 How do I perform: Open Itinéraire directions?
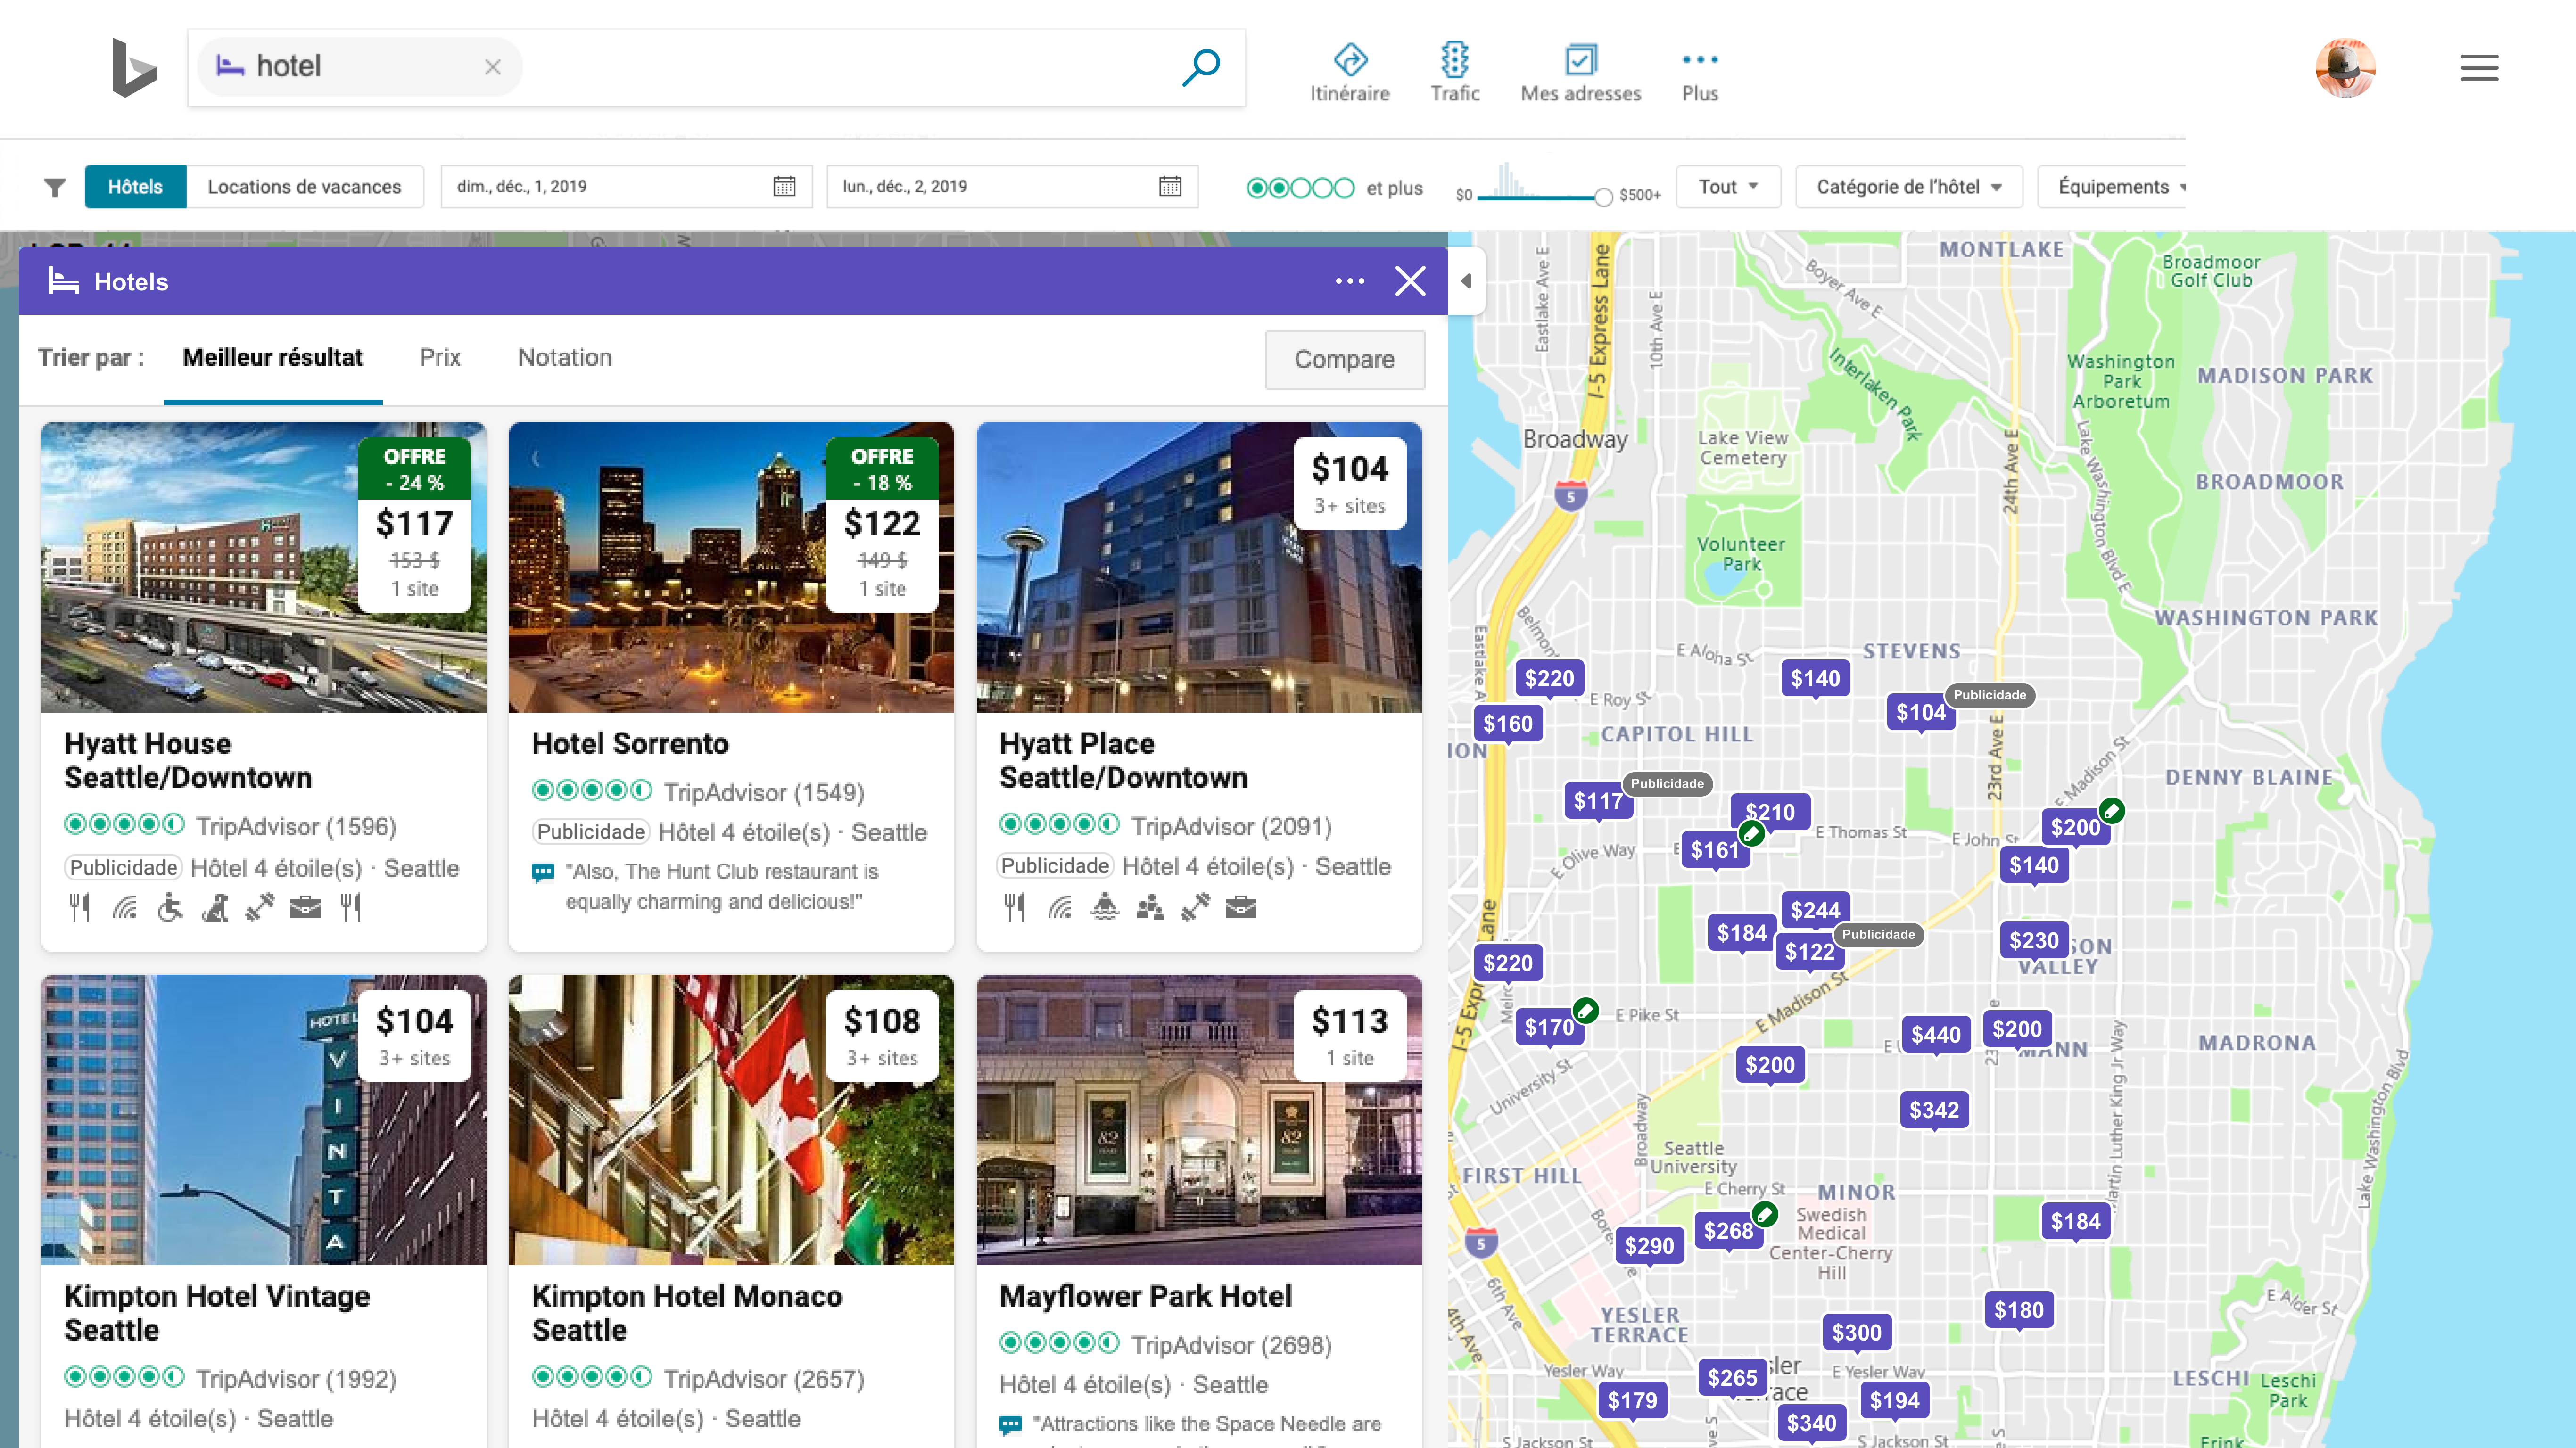[1350, 72]
